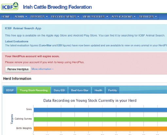The width and height of the screenshot is (167, 135).
Task: Select the Young Stock Recording tab
Action: coord(34,90)
